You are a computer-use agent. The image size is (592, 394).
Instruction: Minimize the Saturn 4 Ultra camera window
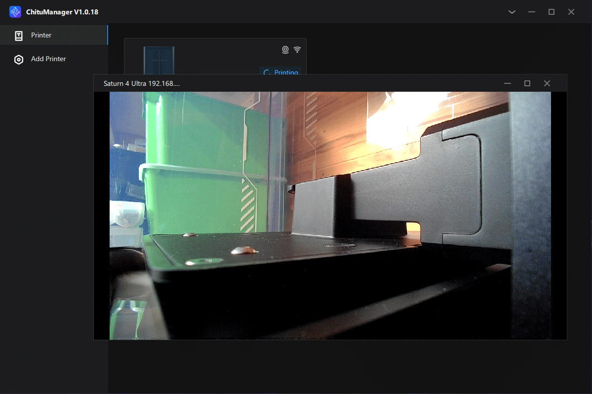click(508, 83)
